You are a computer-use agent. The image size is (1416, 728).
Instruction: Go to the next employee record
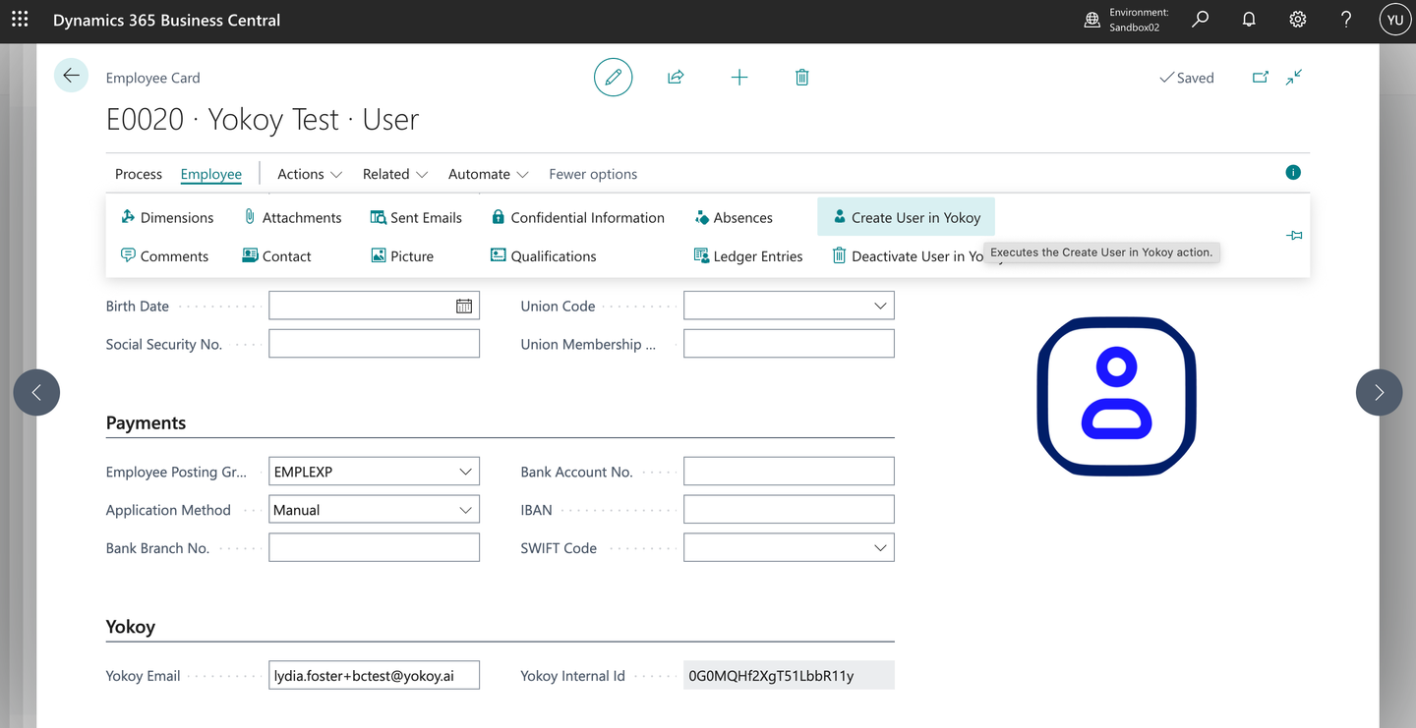1379,392
